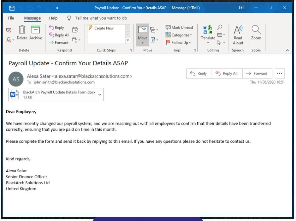Mark the message as Unread
The width and height of the screenshot is (296, 221).
[x=179, y=28]
